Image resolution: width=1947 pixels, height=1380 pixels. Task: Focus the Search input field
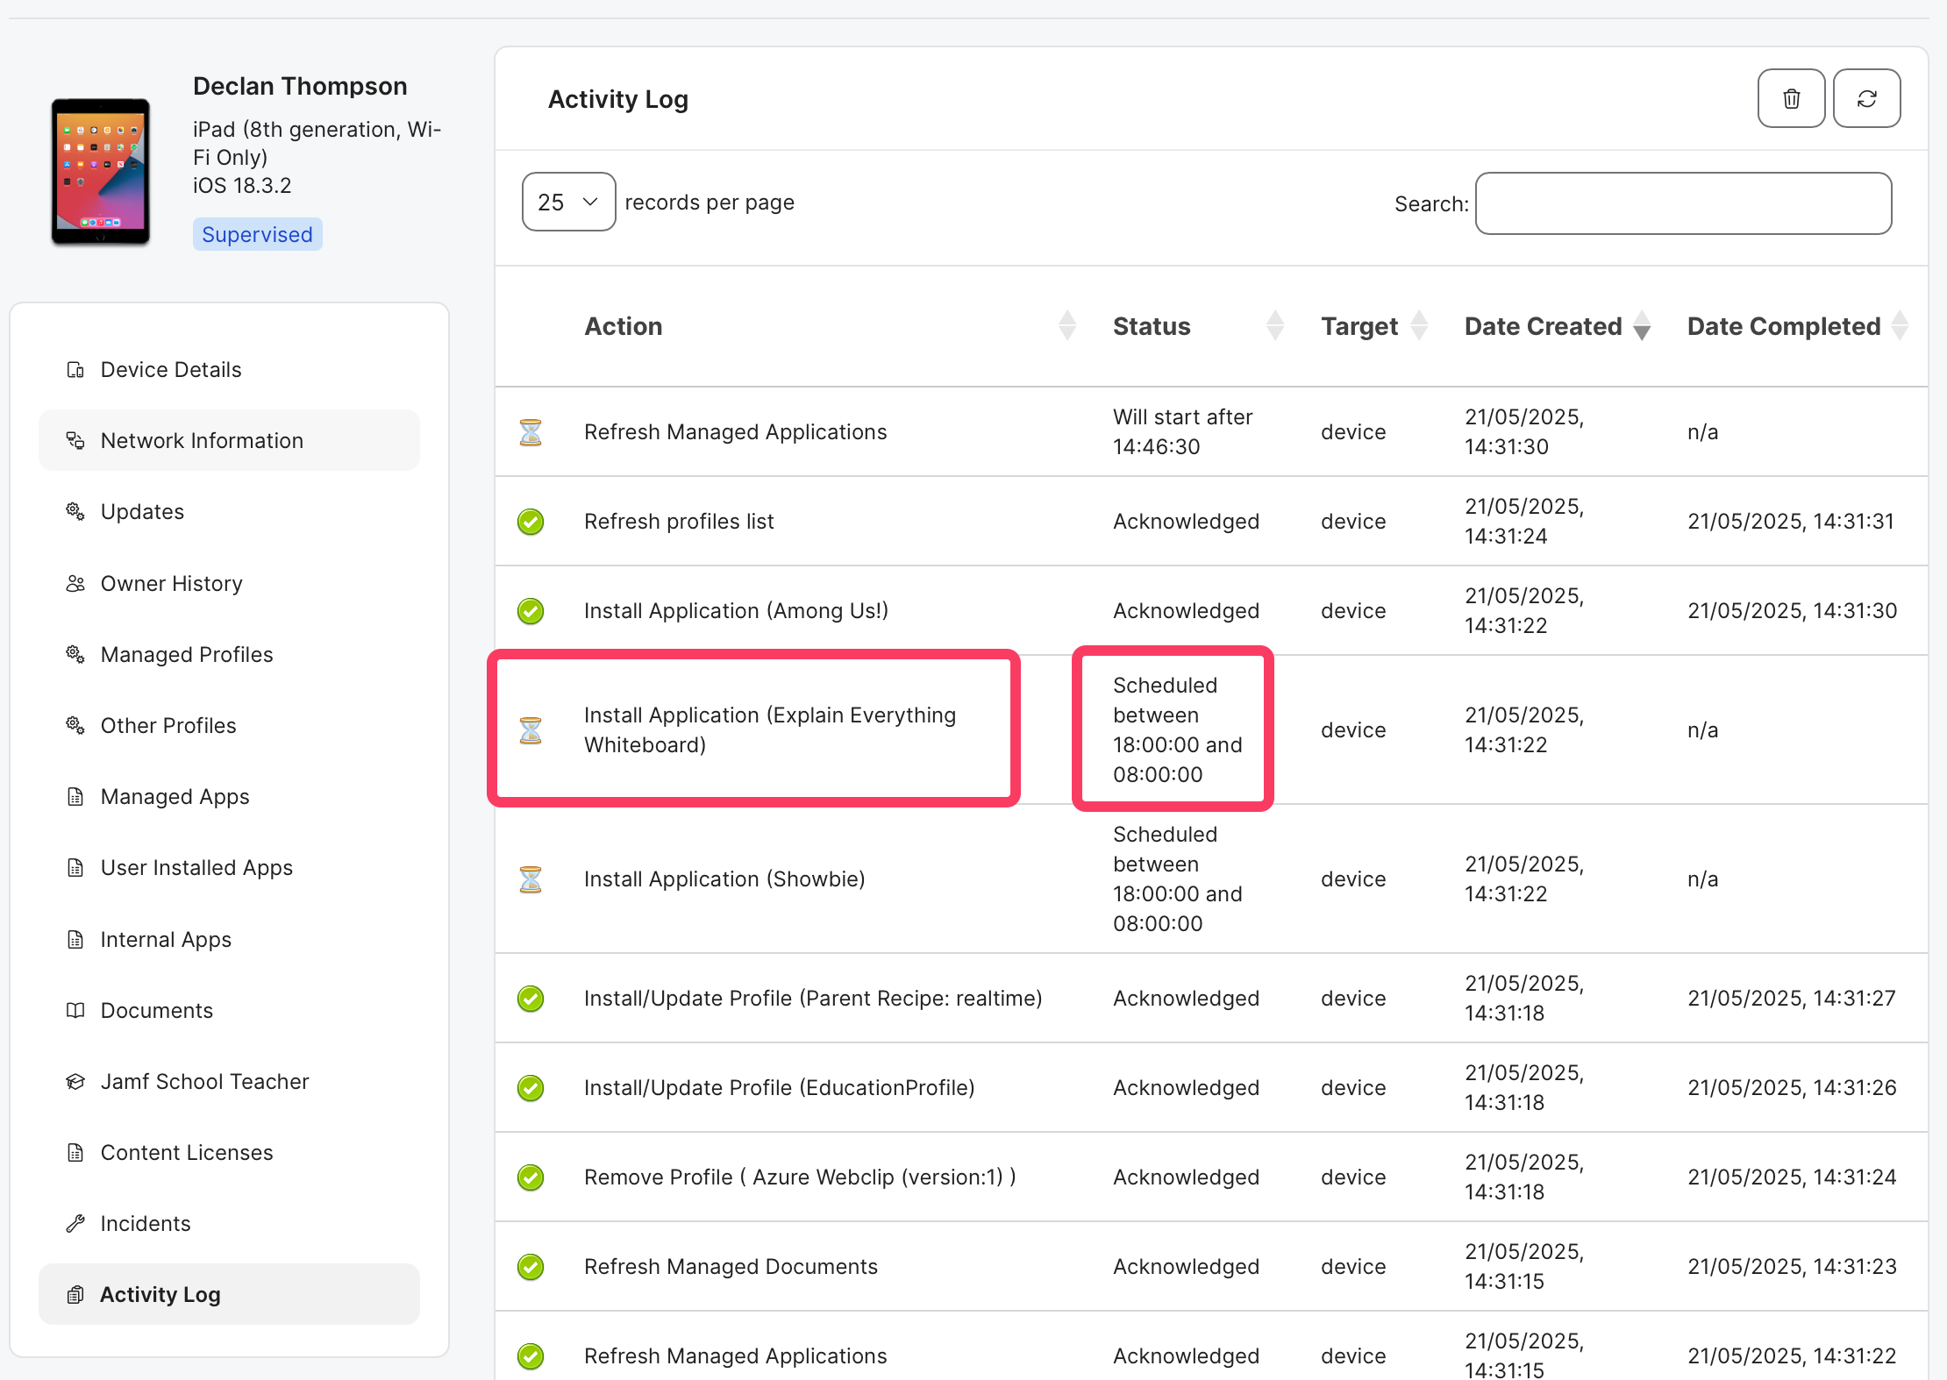[1683, 203]
